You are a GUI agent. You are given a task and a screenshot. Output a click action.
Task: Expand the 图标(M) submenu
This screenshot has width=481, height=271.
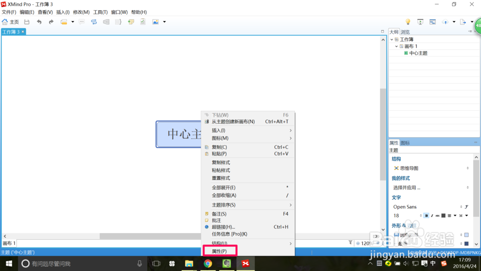pyautogui.click(x=248, y=138)
